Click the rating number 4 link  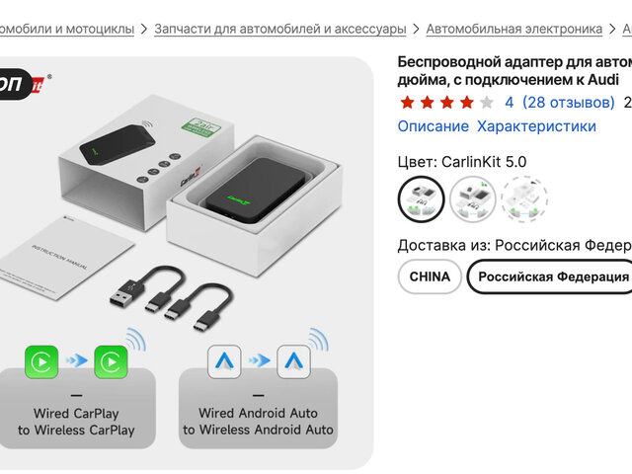[x=510, y=103]
